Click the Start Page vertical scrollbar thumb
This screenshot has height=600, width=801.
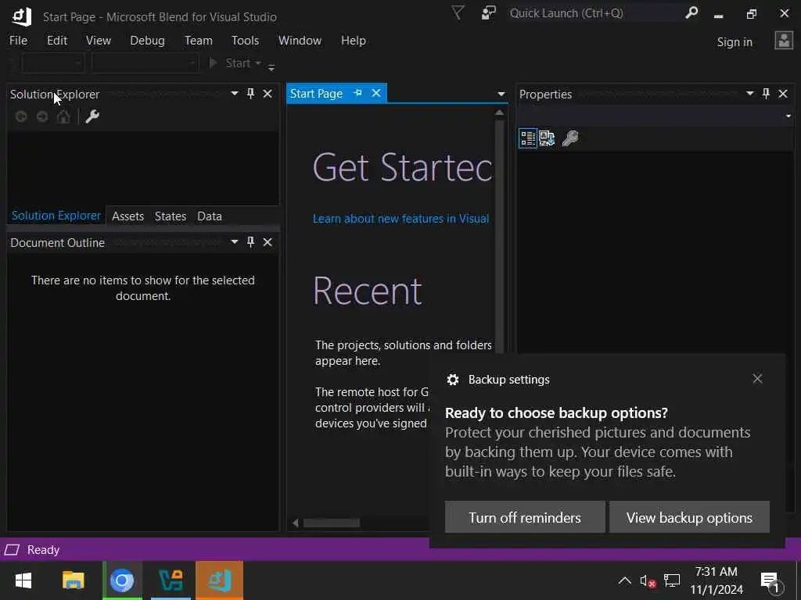click(500, 234)
